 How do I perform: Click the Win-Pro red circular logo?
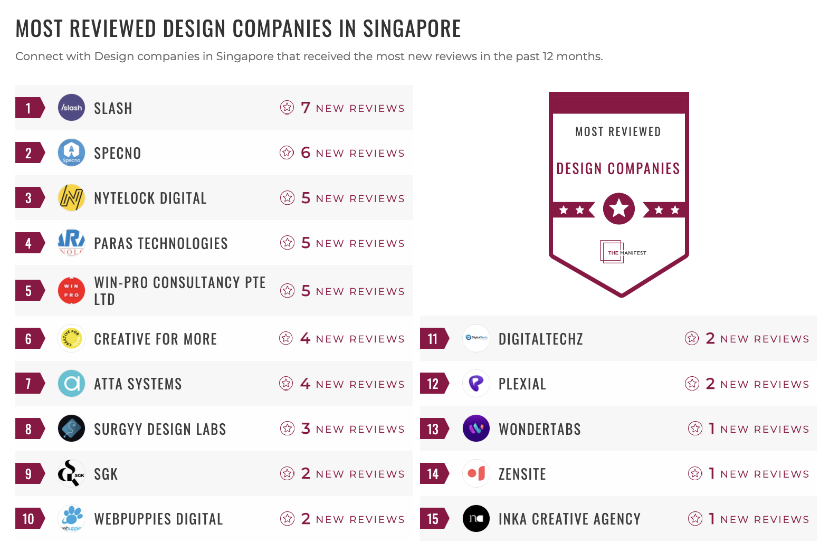(71, 291)
